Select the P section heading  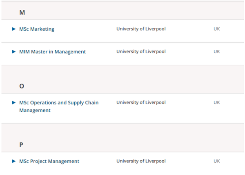pyautogui.click(x=21, y=145)
